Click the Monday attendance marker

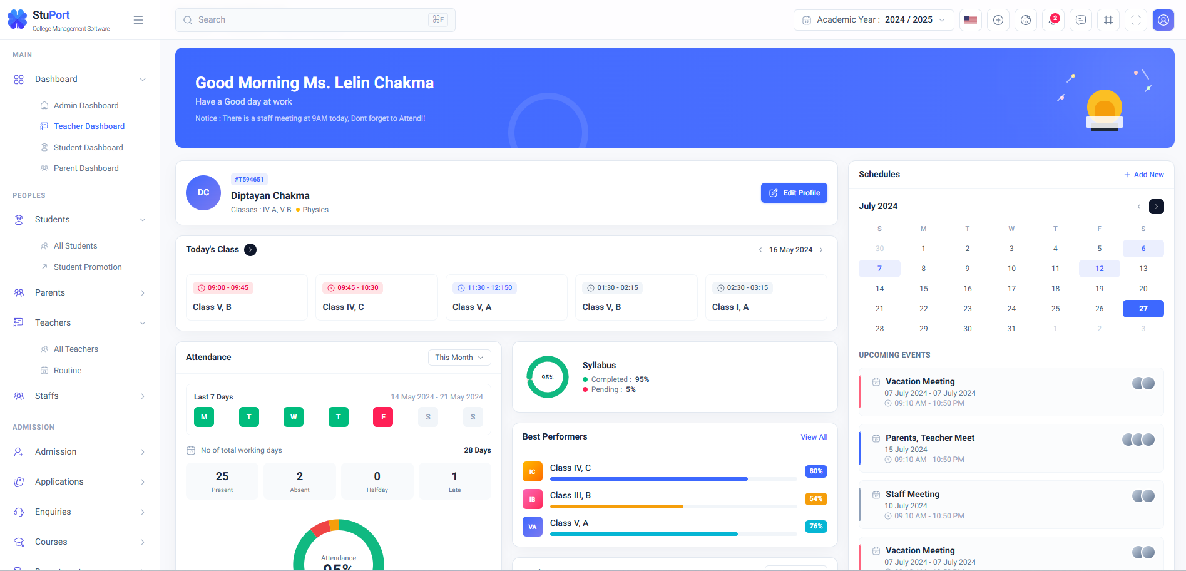[204, 417]
